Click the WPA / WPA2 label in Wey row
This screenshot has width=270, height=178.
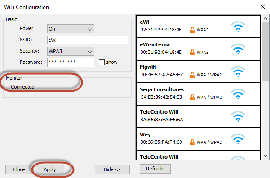[x=209, y=142]
